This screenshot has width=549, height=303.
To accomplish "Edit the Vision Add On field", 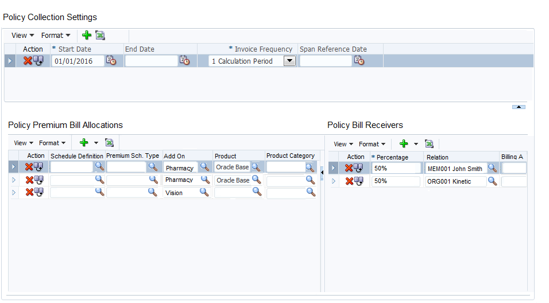I will 181,193.
